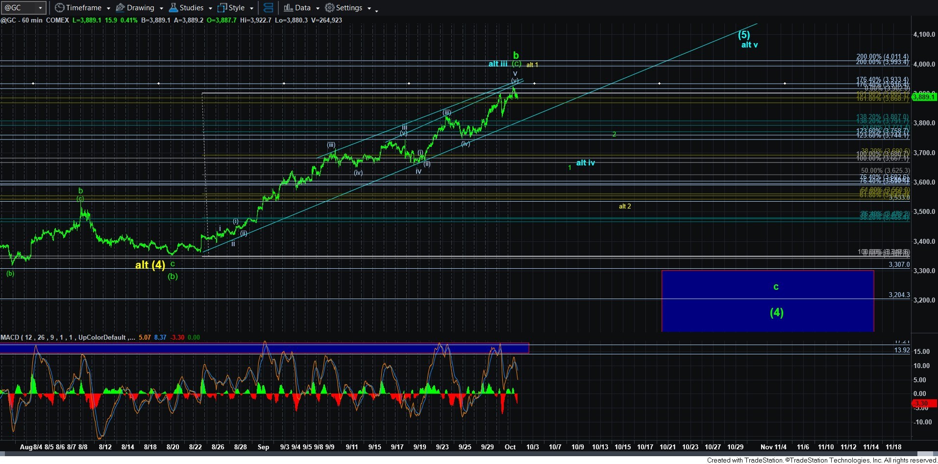Open the toolbar overflow arrow after Settings
The image size is (938, 464).
(376, 10)
